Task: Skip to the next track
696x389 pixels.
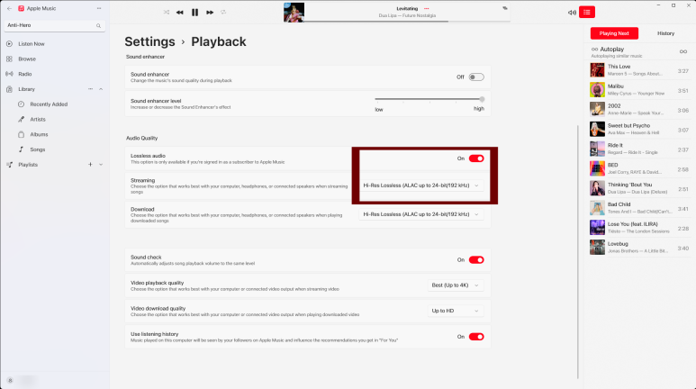Action: point(210,13)
